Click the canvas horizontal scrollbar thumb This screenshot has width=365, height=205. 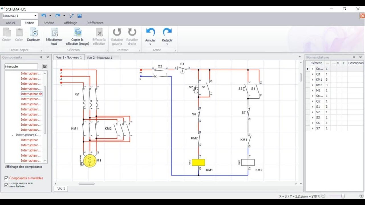point(86,184)
